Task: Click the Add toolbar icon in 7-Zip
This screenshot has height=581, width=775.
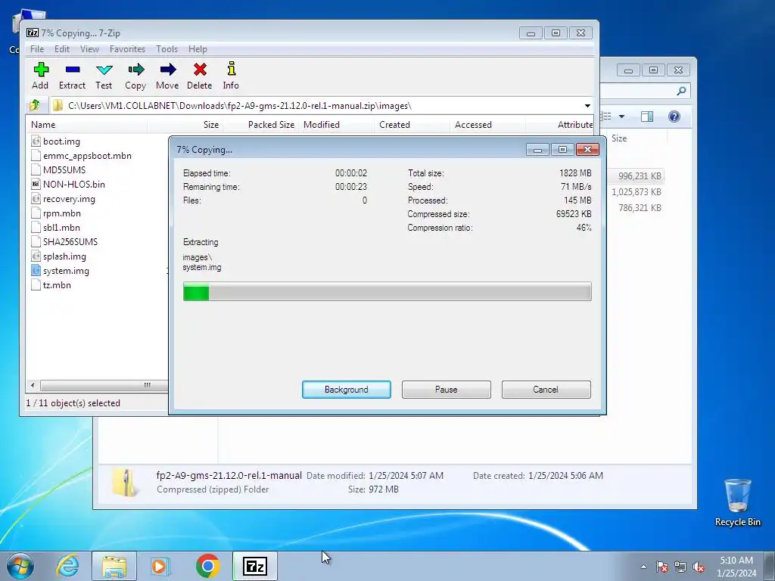Action: pyautogui.click(x=41, y=76)
